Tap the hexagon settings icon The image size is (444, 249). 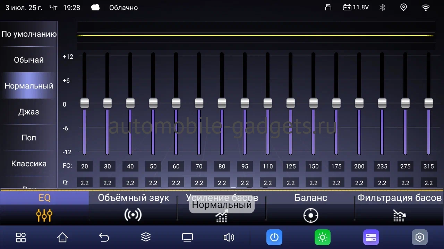click(420, 238)
